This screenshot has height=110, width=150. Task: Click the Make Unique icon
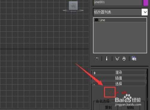[117, 59]
